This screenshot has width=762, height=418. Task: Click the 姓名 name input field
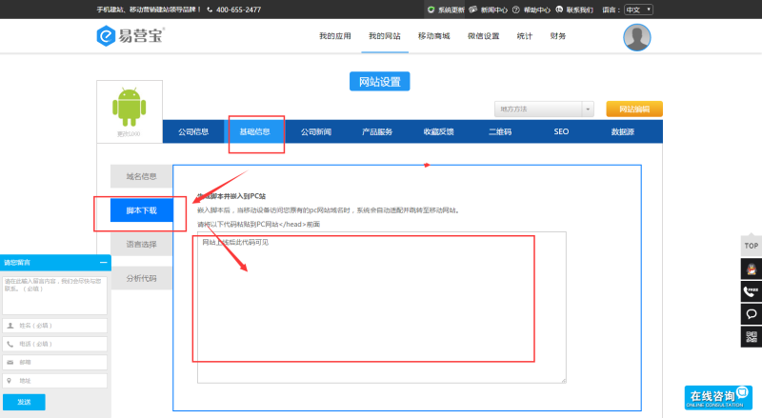point(54,326)
